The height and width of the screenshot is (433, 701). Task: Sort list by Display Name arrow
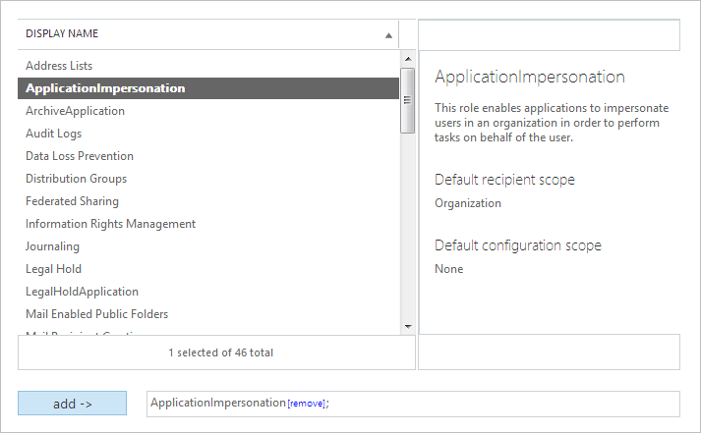coord(388,35)
